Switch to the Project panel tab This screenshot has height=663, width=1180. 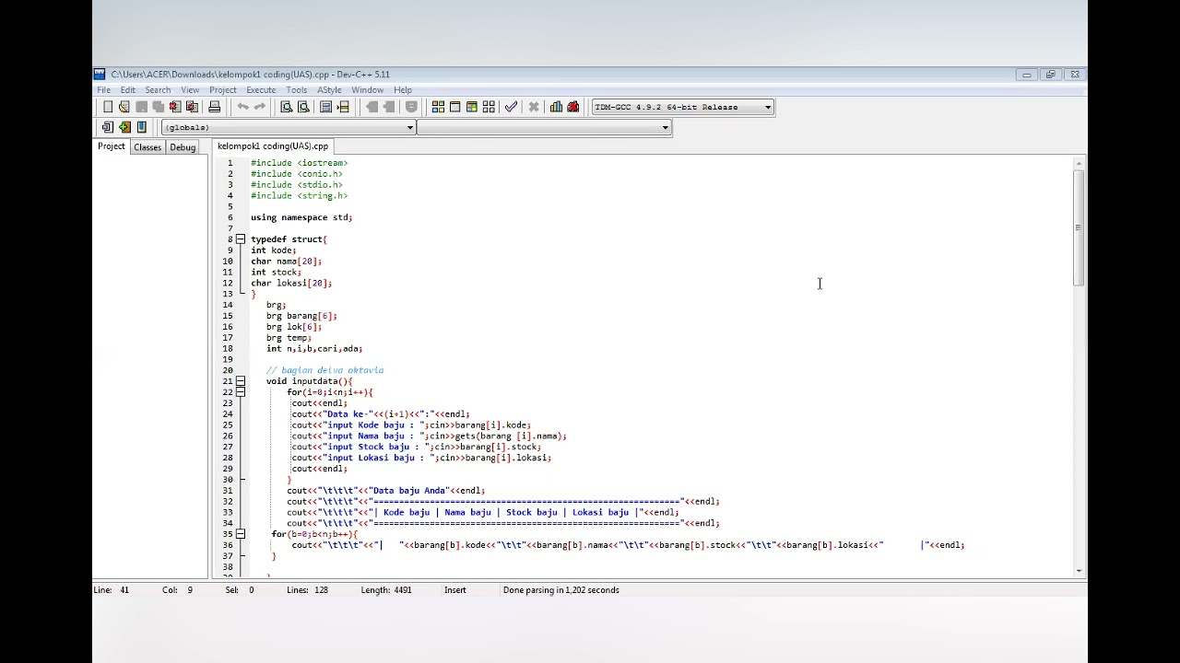(x=112, y=146)
